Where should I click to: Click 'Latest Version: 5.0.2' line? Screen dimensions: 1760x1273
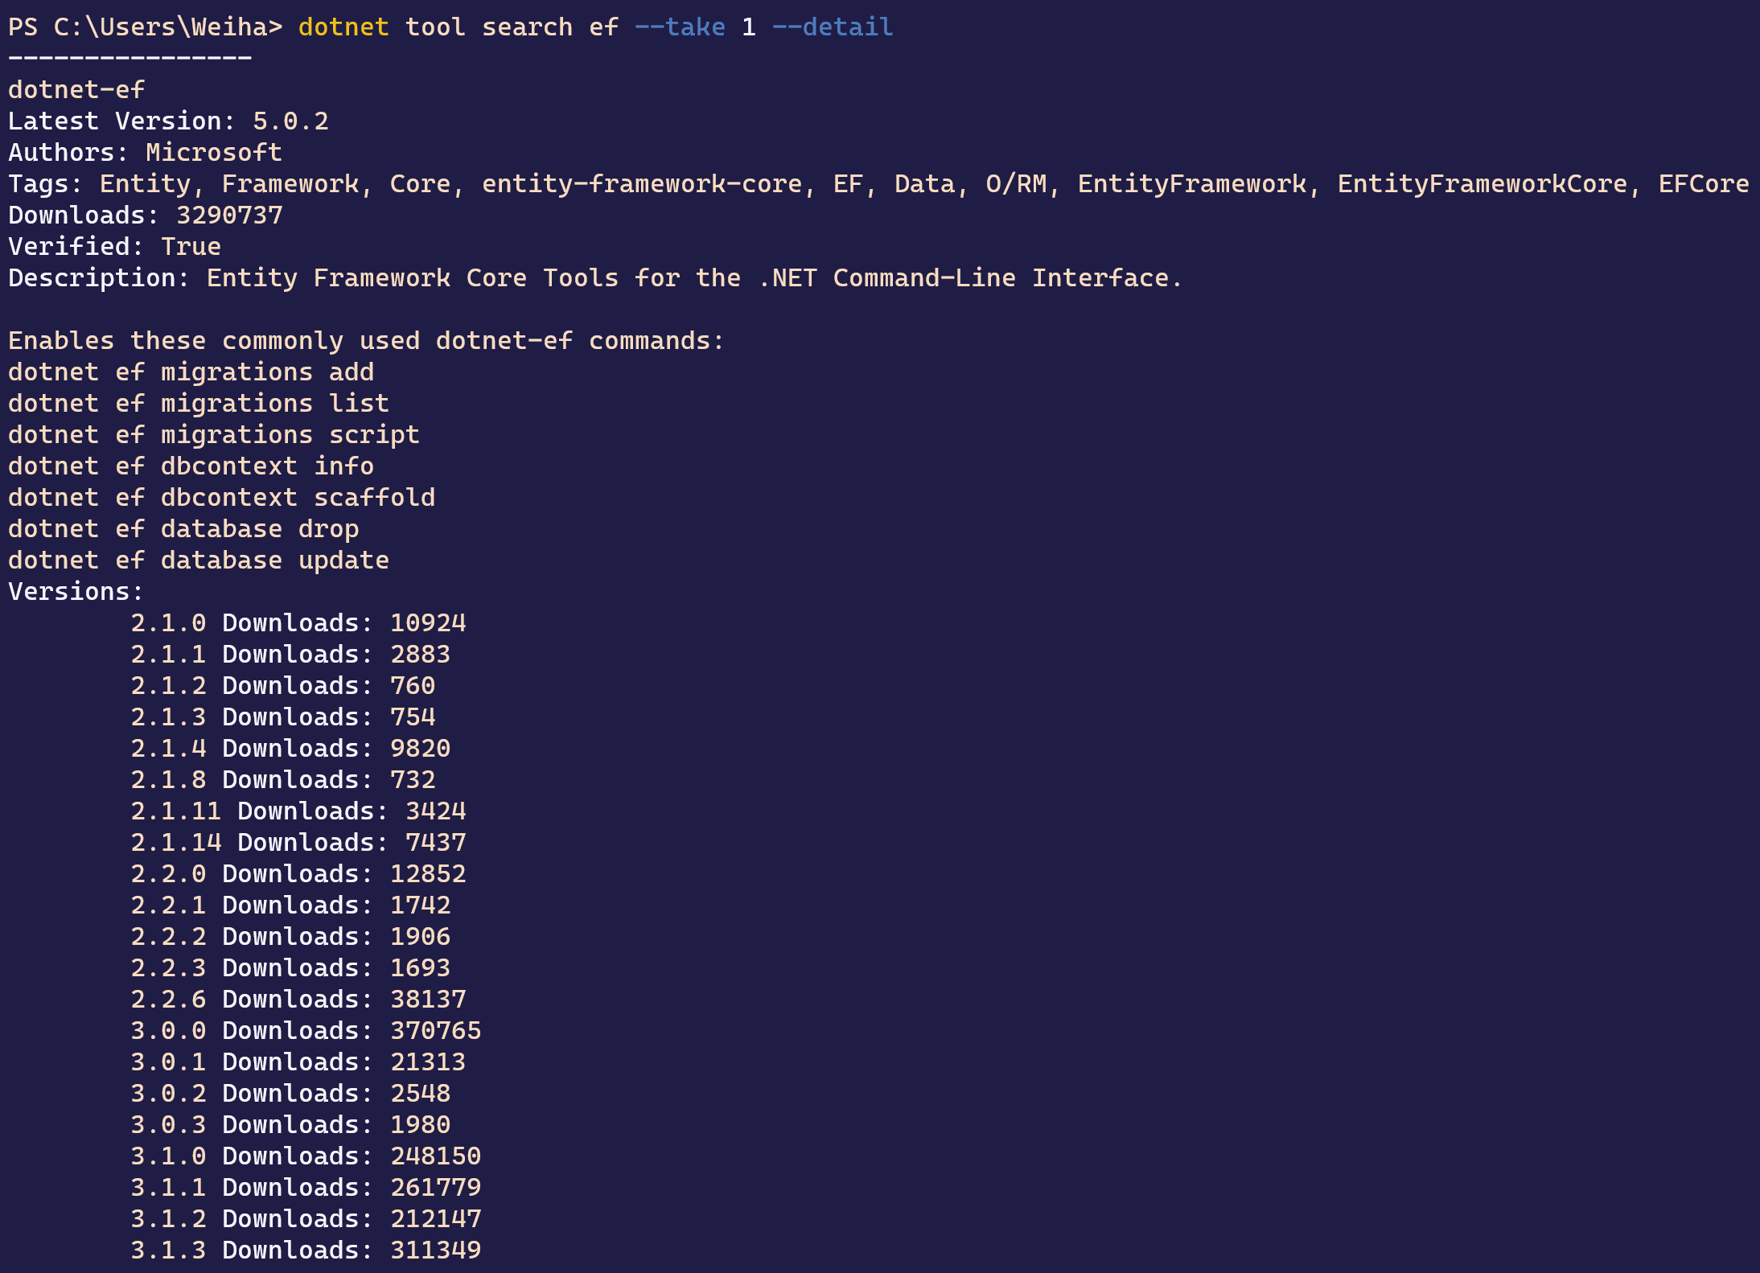(168, 121)
